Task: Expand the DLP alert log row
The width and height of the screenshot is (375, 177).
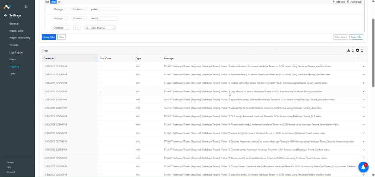Action: point(364,116)
